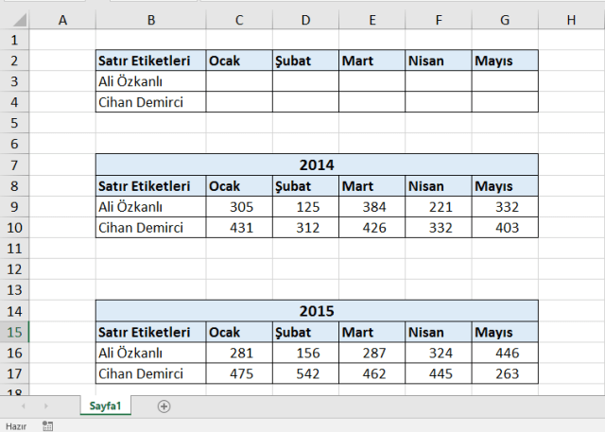Image resolution: width=605 pixels, height=432 pixels.
Task: Select cell with value 475
Action: tap(239, 373)
